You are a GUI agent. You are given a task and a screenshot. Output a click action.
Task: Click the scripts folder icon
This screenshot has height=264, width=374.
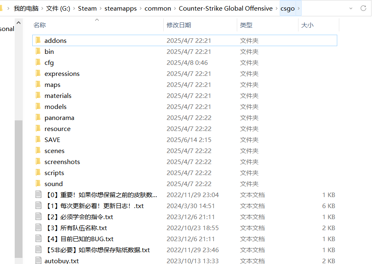pyautogui.click(x=38, y=173)
